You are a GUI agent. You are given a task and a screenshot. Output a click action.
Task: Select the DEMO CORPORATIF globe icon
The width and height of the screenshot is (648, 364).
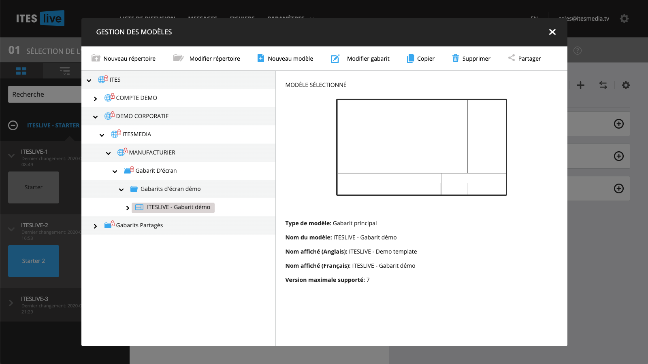[x=109, y=115]
